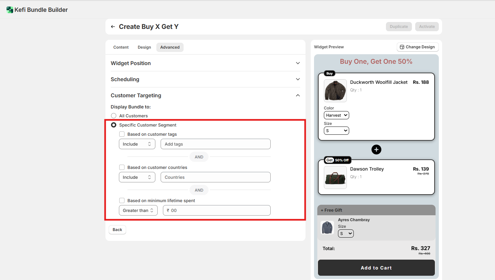Click the Kefi Bundle Builder logo icon
Image resolution: width=495 pixels, height=280 pixels.
pyautogui.click(x=10, y=10)
